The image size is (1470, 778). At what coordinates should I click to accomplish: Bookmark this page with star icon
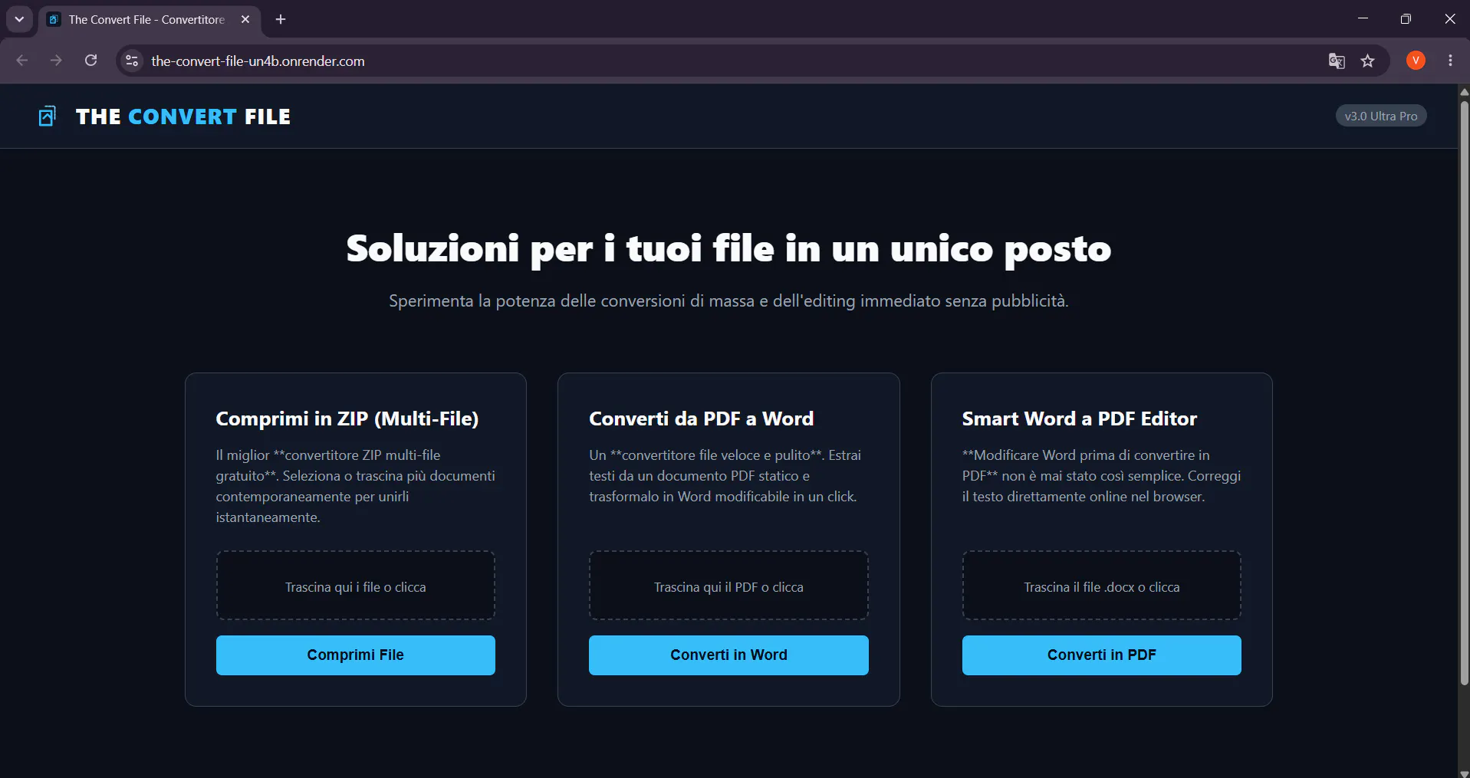point(1367,61)
